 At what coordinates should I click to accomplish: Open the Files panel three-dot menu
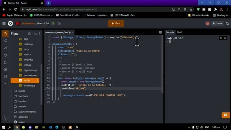tap(39, 34)
